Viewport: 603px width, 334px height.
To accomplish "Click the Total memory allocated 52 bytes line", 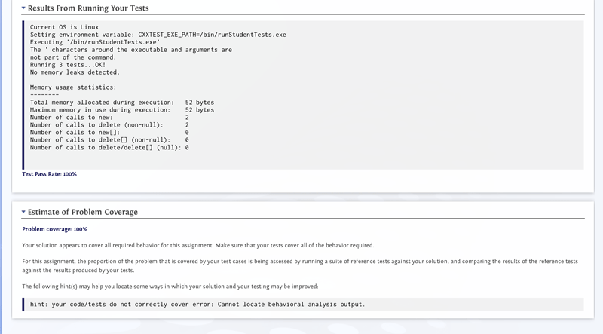I will click(122, 103).
